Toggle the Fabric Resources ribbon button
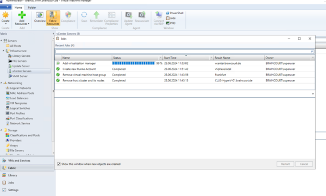The image size is (326, 196). (53, 18)
